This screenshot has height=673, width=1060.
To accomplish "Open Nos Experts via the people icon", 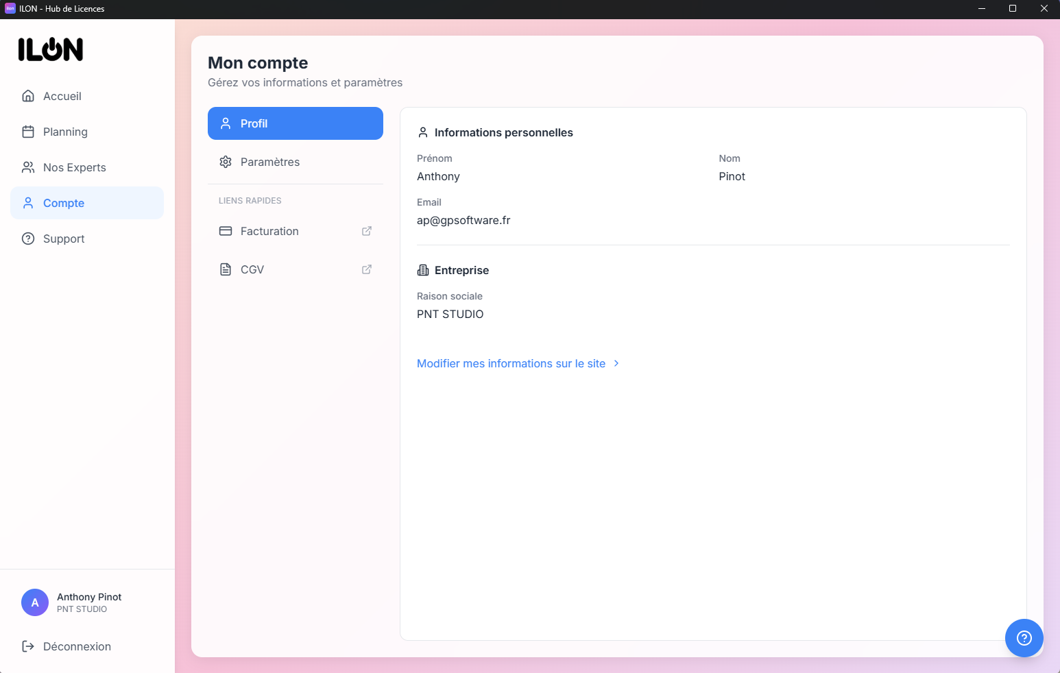I will coord(28,167).
